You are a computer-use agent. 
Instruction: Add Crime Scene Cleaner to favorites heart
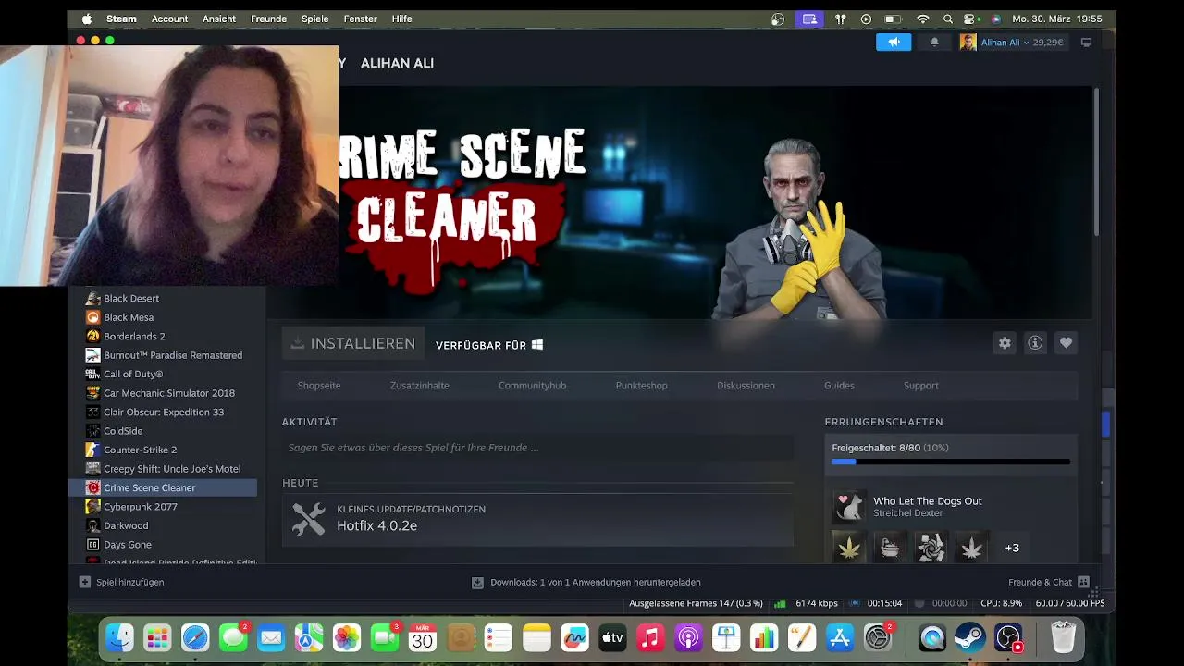click(1066, 343)
